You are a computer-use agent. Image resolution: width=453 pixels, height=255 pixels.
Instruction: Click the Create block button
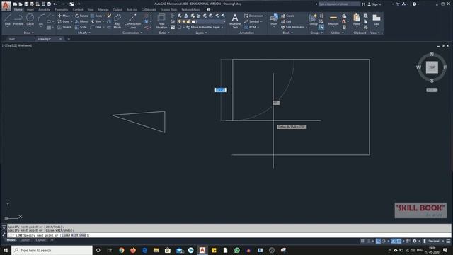coord(288,16)
